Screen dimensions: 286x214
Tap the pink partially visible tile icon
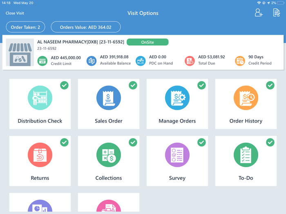[109, 206]
